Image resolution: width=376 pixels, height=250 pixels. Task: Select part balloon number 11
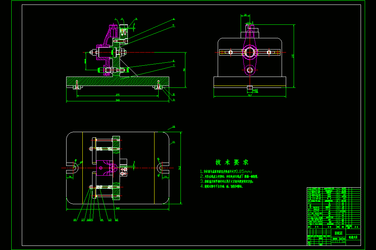pyautogui.click(x=174, y=142)
